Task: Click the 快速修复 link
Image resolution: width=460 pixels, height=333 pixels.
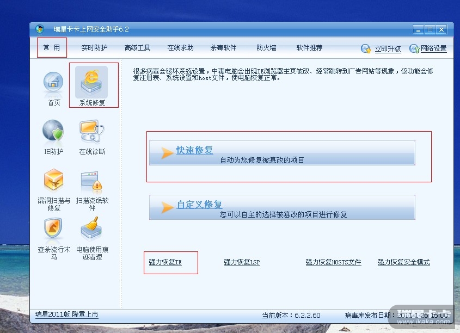Action: 194,150
